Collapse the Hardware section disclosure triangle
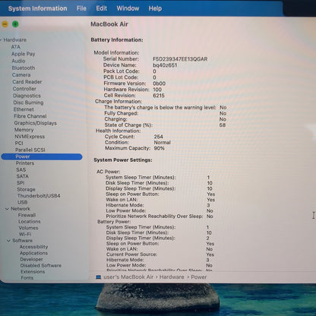 1,39
